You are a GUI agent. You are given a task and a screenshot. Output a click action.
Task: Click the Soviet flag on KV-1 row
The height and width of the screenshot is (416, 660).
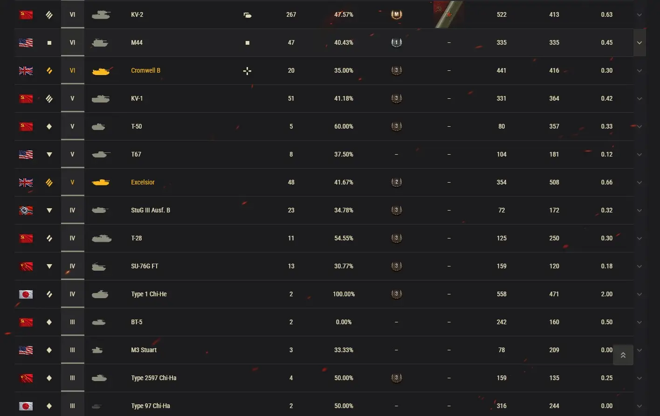tap(26, 98)
